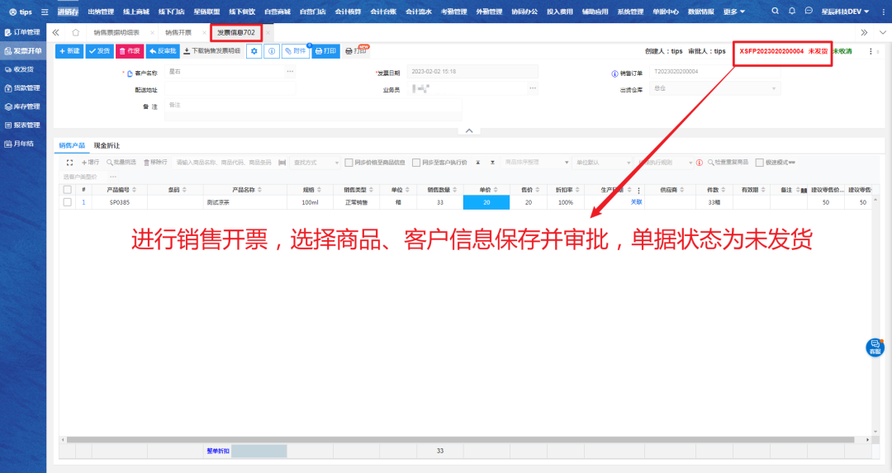
Task: Click the home icon in tab bar
Action: [75, 32]
